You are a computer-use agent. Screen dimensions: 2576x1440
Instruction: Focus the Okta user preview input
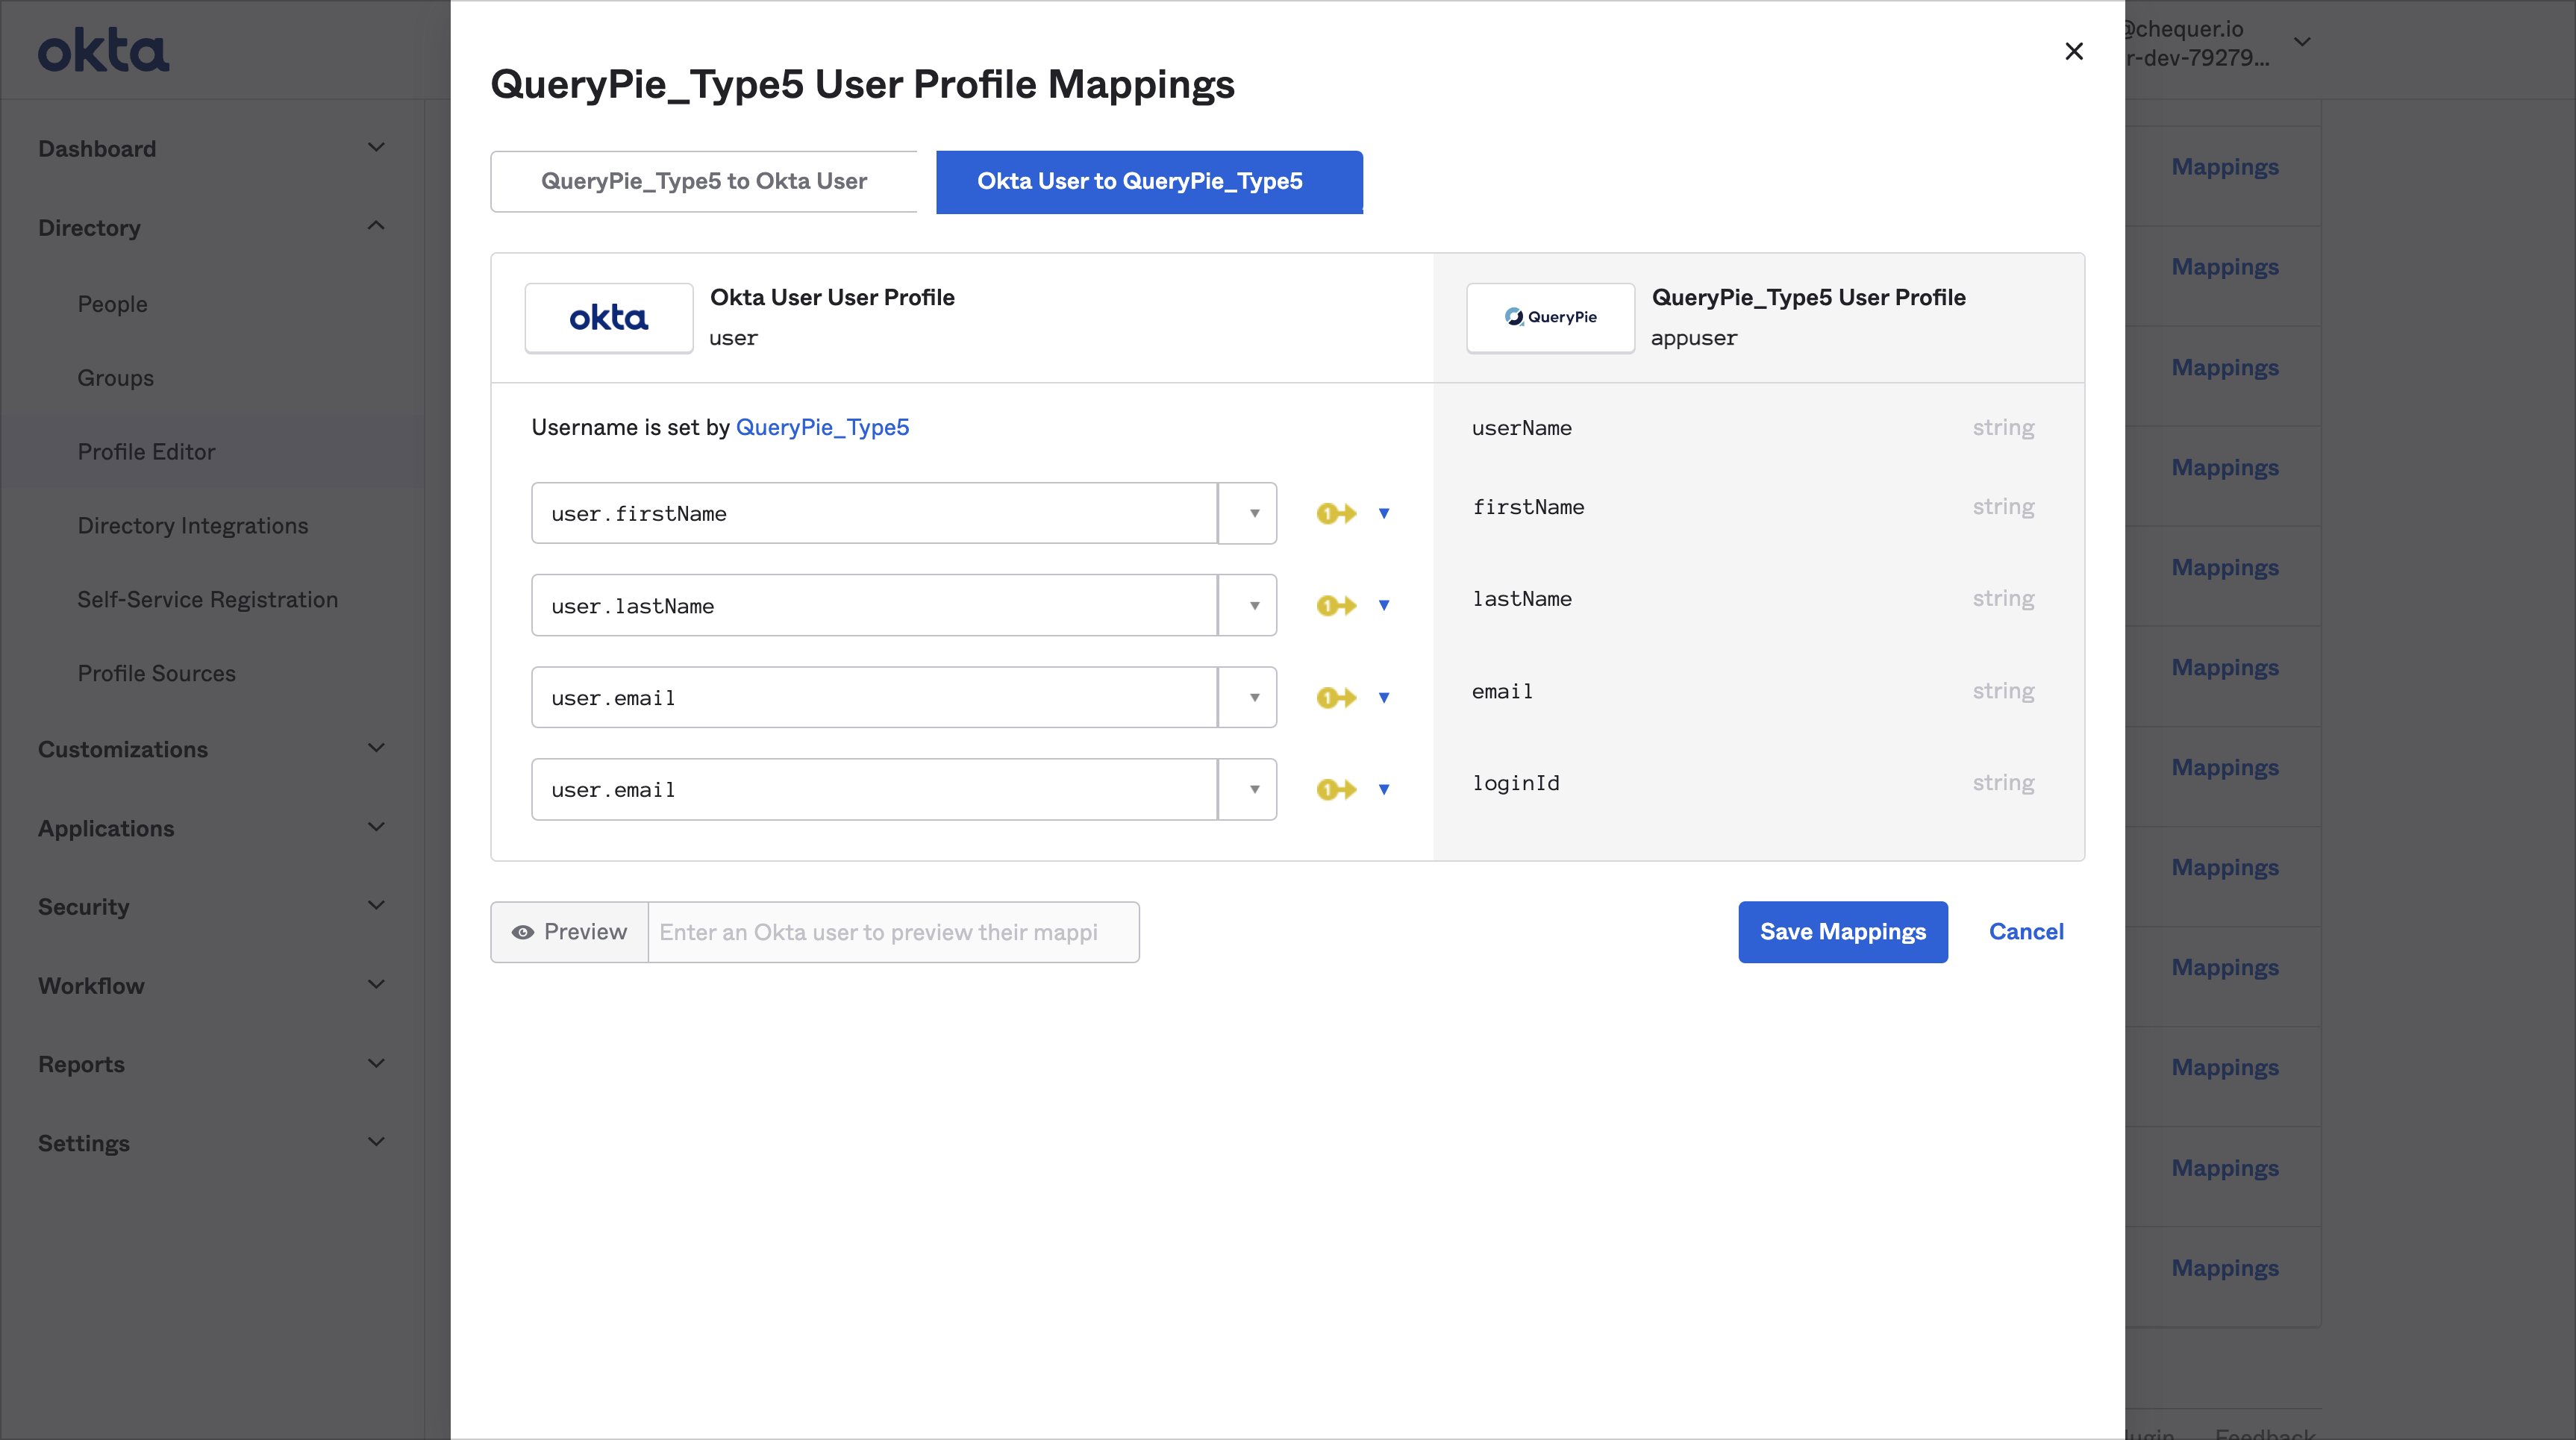point(893,932)
